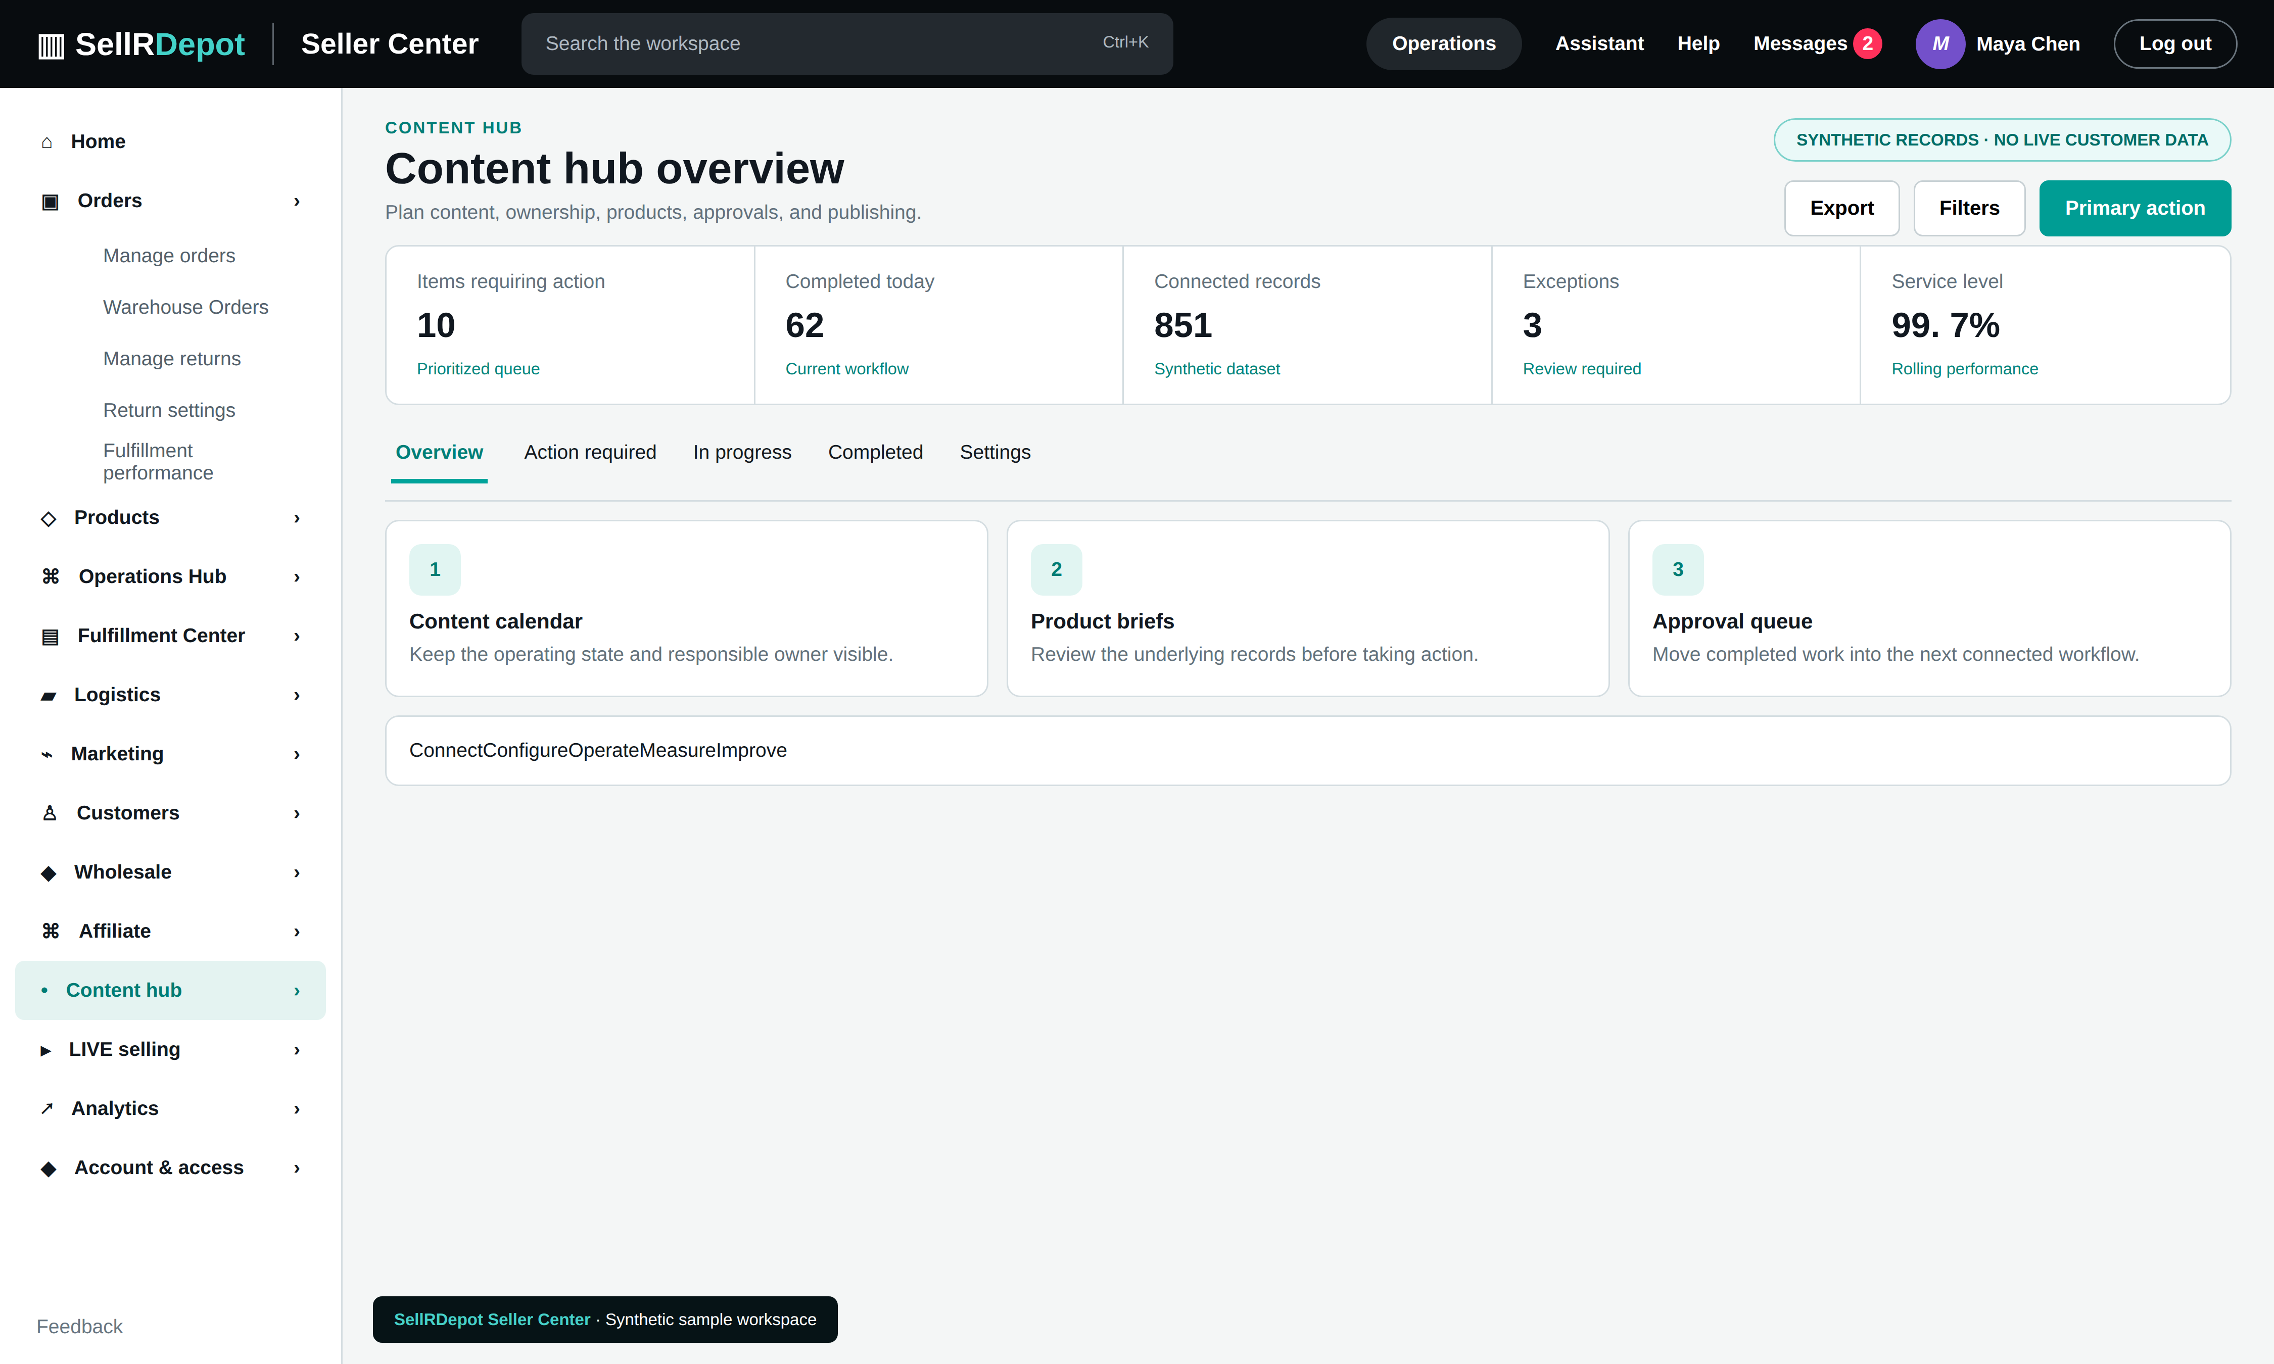This screenshot has width=2274, height=1364.
Task: Click the Synthetic dataset link
Action: [1217, 369]
